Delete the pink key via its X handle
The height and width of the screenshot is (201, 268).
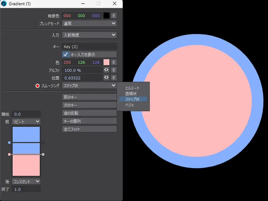pyautogui.click(x=43, y=154)
